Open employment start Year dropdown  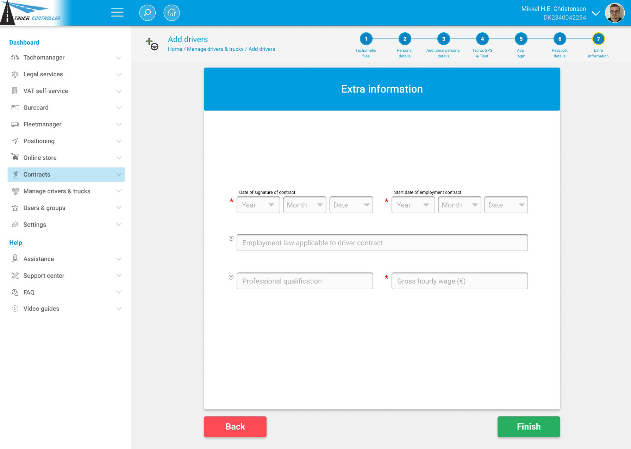point(413,205)
